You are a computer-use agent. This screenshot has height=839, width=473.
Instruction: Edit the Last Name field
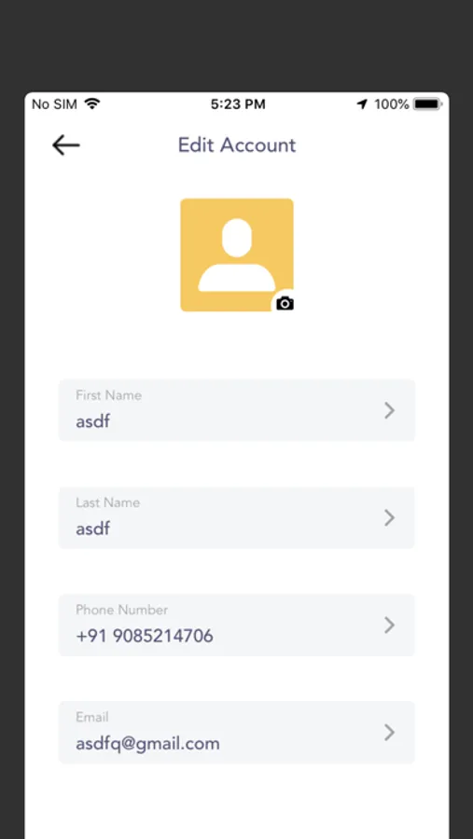pos(237,517)
